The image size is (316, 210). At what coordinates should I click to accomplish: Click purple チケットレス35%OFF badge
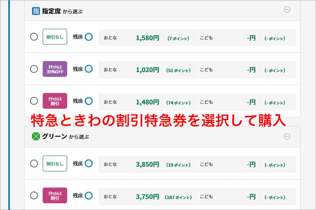55,69
